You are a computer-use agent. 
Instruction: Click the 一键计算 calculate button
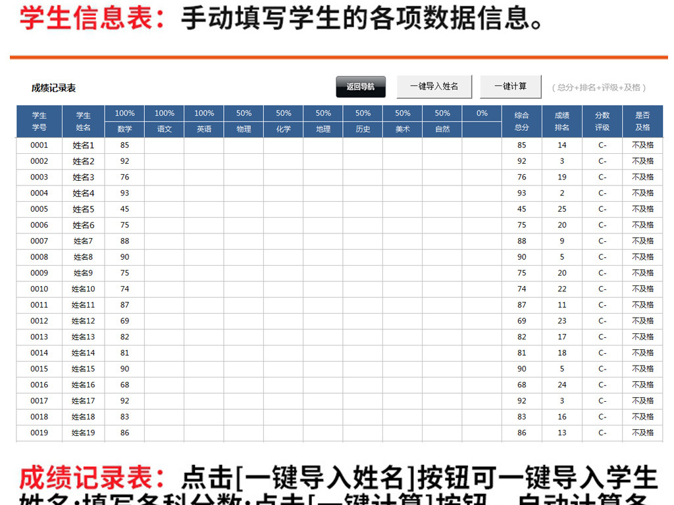click(511, 86)
